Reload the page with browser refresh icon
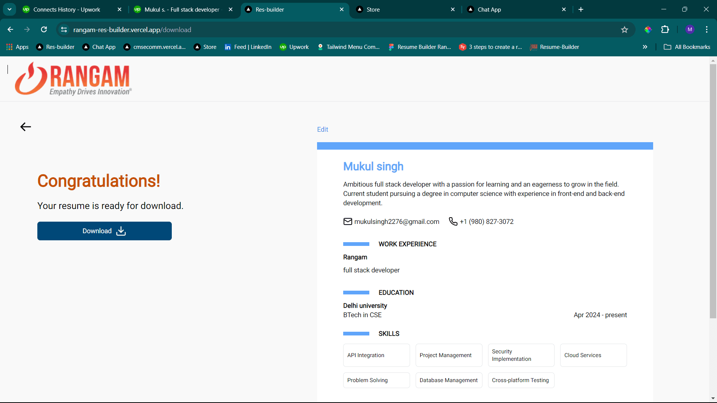Image resolution: width=717 pixels, height=403 pixels. (44, 29)
